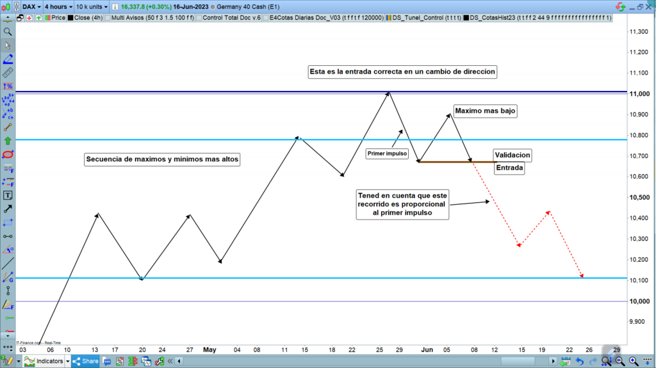The width and height of the screenshot is (656, 368).
Task: Pick the text annotation tool
Action: [8, 195]
